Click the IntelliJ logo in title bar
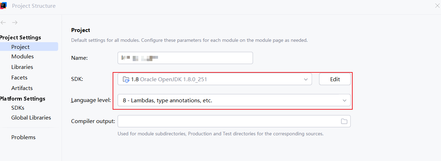The height and width of the screenshot is (161, 441). (3, 6)
